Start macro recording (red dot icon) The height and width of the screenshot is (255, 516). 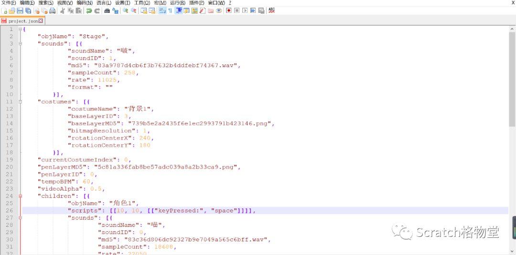pyautogui.click(x=229, y=10)
